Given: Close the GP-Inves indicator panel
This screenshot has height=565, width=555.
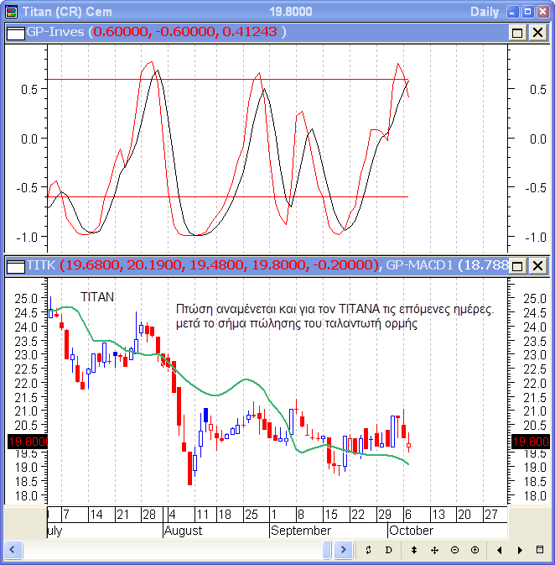Looking at the screenshot, I should click(537, 32).
